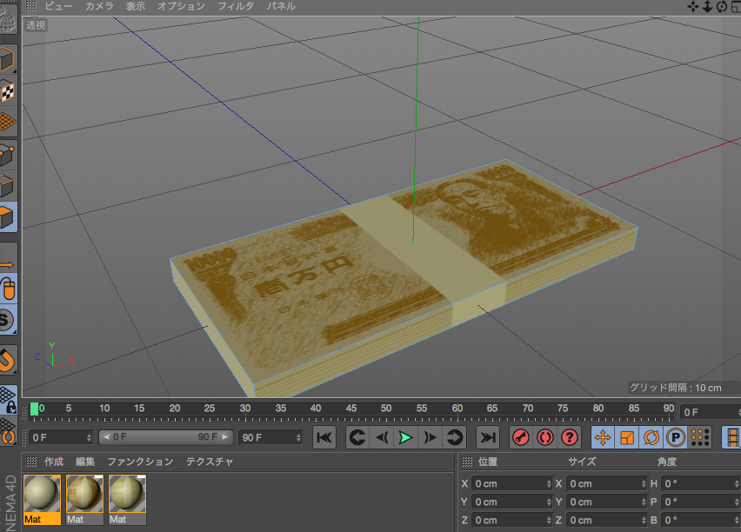
Task: Step forward one frame
Action: click(430, 437)
